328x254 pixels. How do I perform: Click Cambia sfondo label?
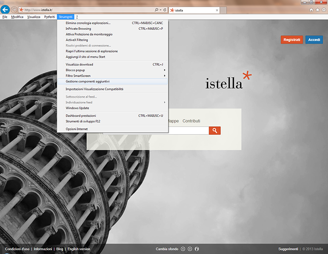167,249
